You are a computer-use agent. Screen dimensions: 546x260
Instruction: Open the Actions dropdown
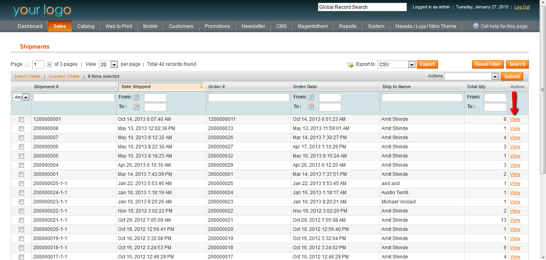click(x=471, y=76)
